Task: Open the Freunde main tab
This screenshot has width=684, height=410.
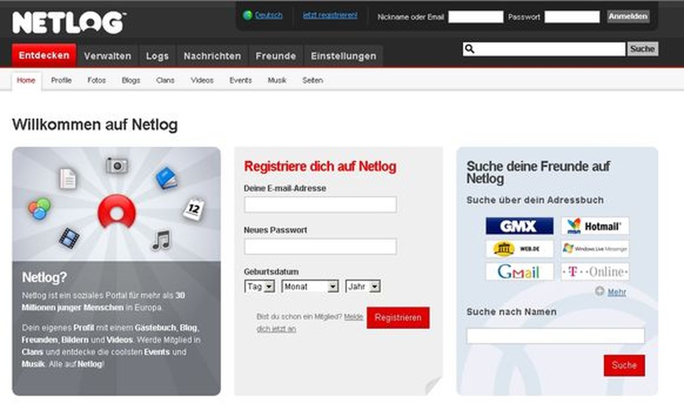Action: click(276, 56)
